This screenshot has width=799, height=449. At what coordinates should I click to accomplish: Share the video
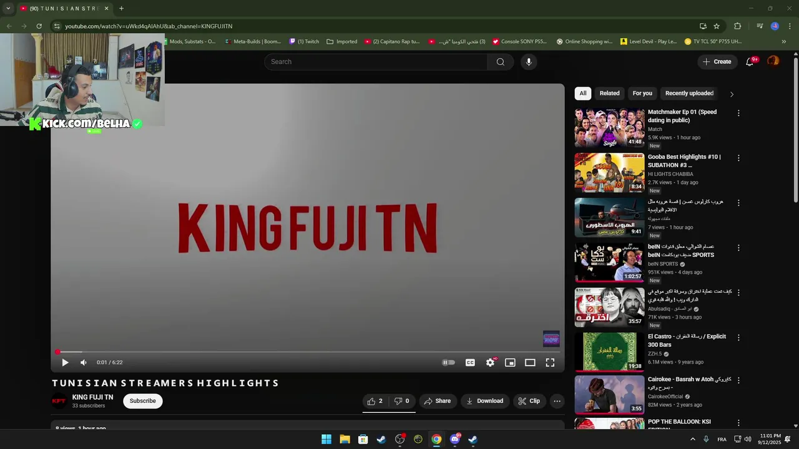(x=437, y=401)
